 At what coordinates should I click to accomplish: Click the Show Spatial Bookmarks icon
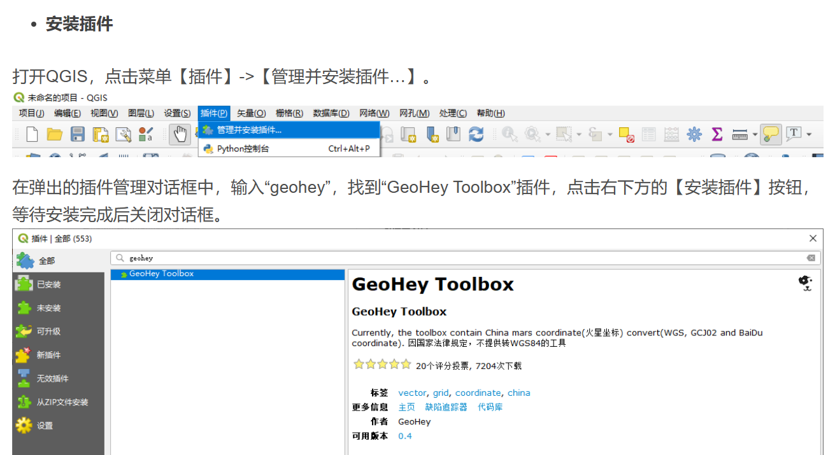453,134
